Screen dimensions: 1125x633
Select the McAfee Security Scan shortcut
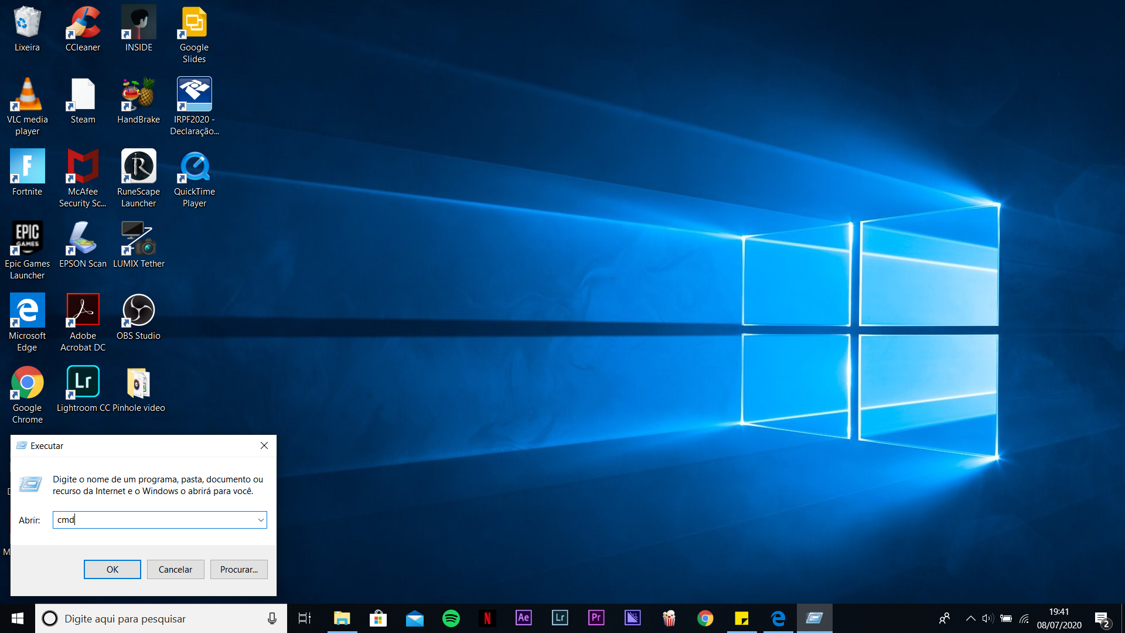[83, 179]
